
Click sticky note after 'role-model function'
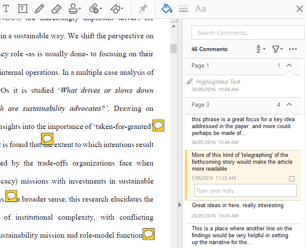[x=148, y=234]
